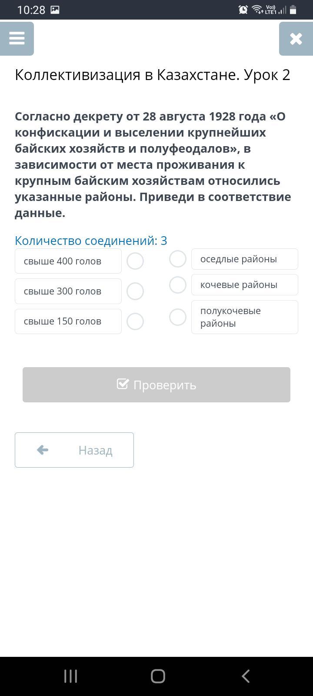Tap the свыше 400 голов card

[x=68, y=261]
